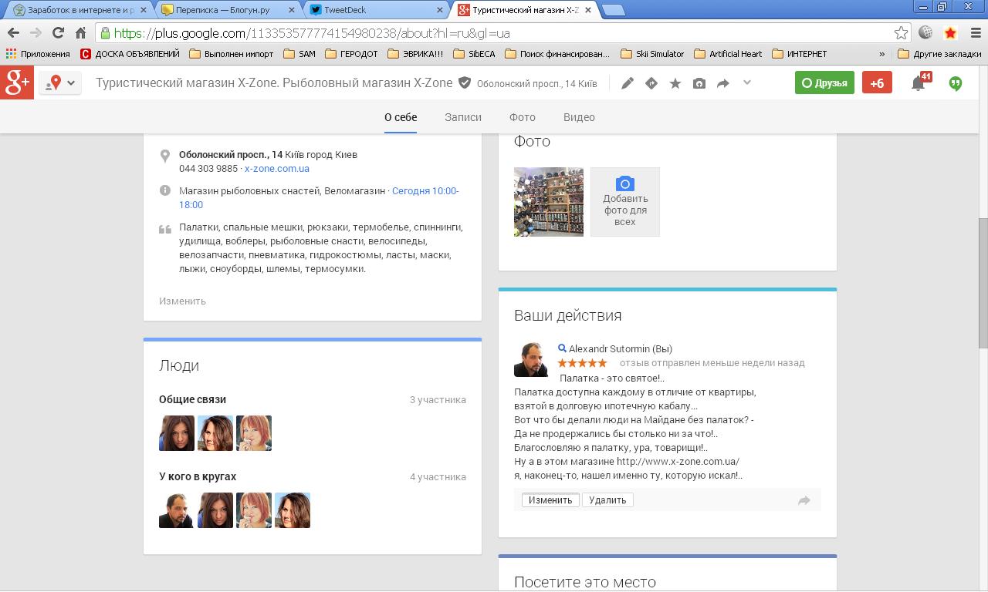The width and height of the screenshot is (988, 592).
Task: Open the SibECA bookmarks folder
Action: pyautogui.click(x=474, y=54)
